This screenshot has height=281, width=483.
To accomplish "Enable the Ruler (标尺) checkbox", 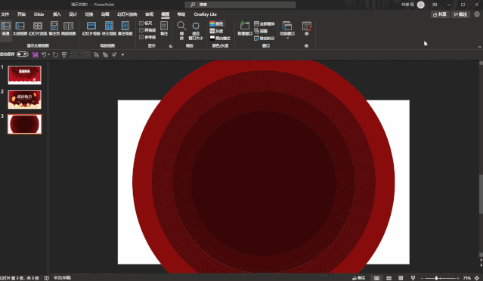I will click(x=146, y=23).
